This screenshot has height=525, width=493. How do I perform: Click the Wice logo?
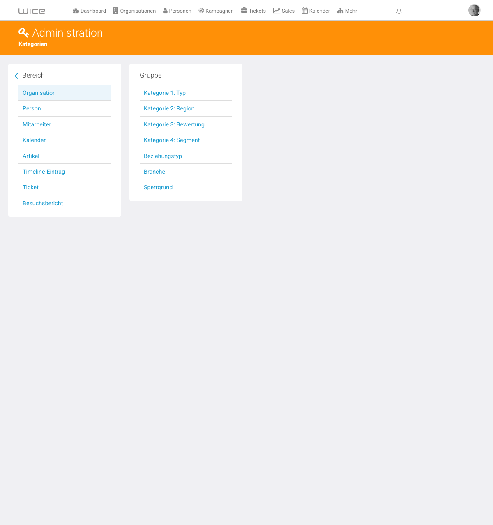32,11
